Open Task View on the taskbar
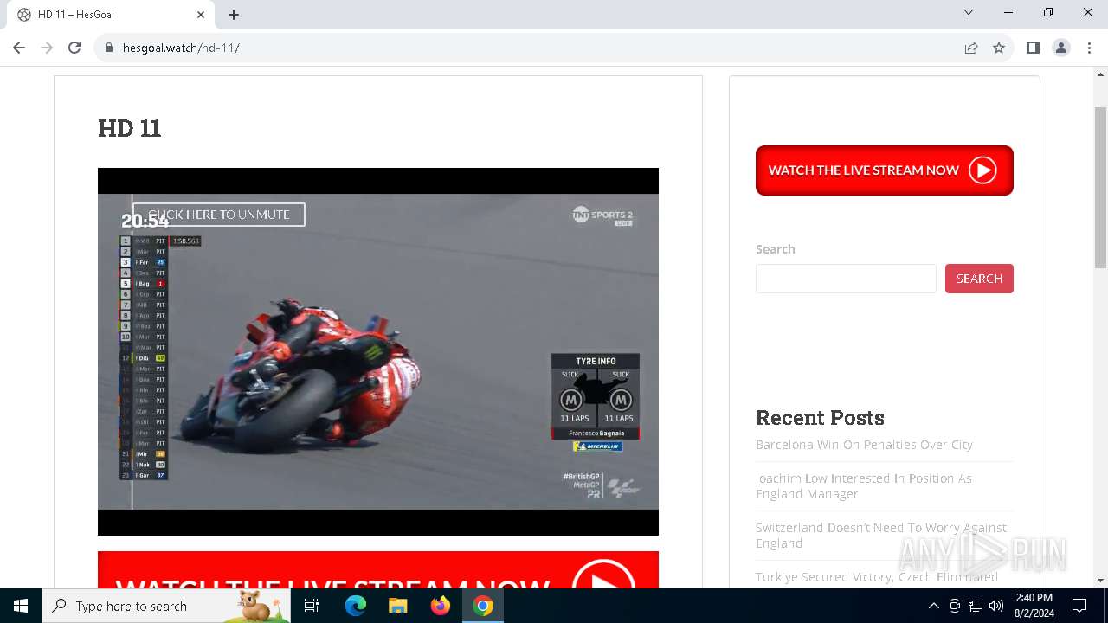 [312, 606]
